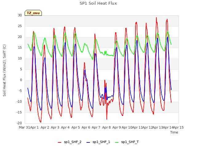Image resolution: width=197 pixels, height=148 pixels.
Task: Click the blue sp1_SHF_1 legend swatch
Action: [88, 142]
